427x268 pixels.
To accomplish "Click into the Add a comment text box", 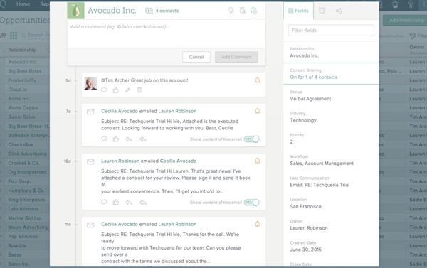I will pos(166,33).
